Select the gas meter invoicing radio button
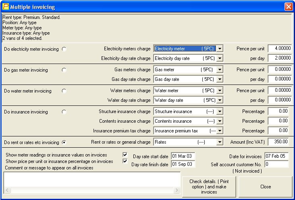 click(64, 70)
